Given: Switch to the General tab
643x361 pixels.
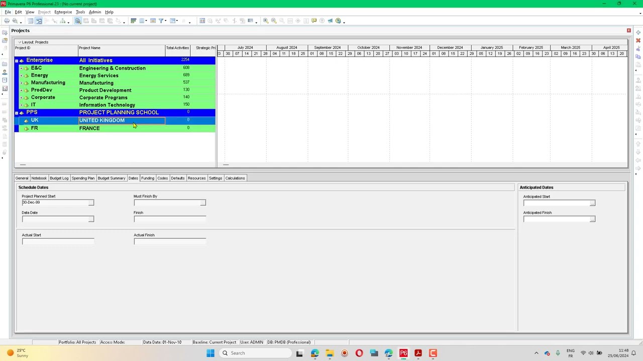Looking at the screenshot, I should [22, 178].
